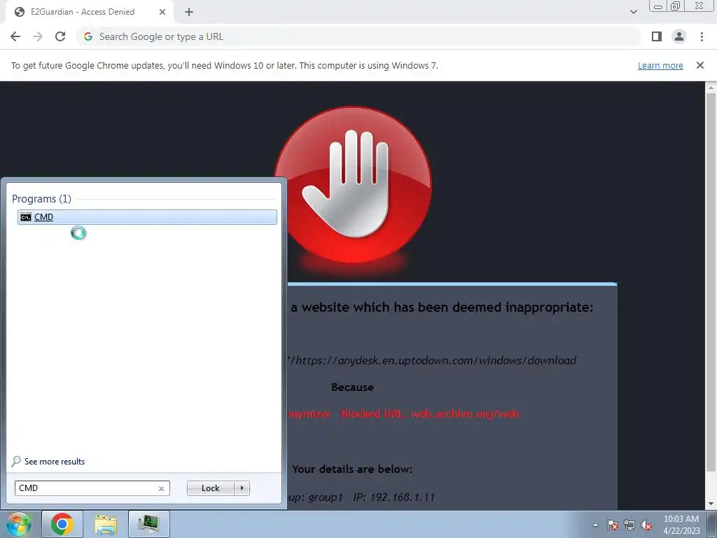
Task: Click the Programs (1) header
Action: tap(41, 198)
